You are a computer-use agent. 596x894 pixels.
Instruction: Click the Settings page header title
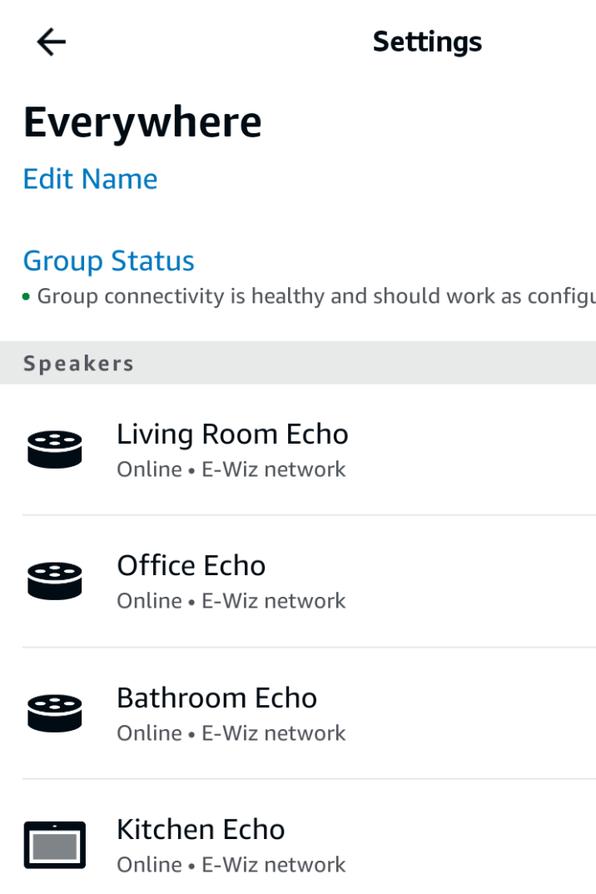point(427,42)
